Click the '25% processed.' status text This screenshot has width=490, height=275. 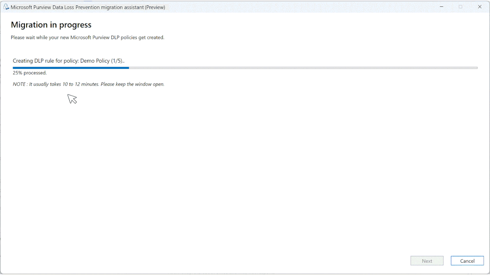(x=30, y=73)
